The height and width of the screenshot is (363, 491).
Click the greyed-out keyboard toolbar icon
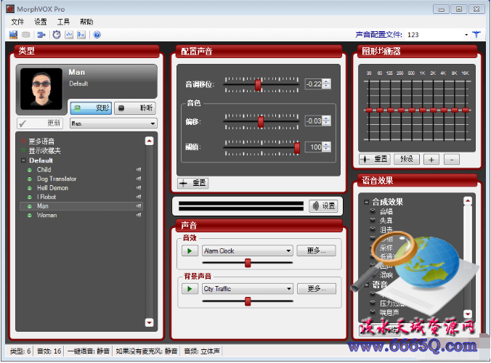coord(26,35)
